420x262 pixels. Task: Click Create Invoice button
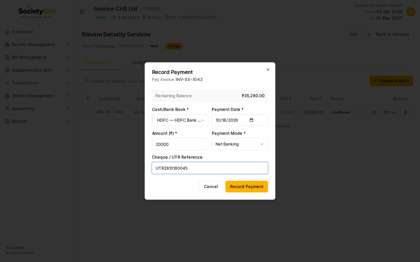point(391,81)
